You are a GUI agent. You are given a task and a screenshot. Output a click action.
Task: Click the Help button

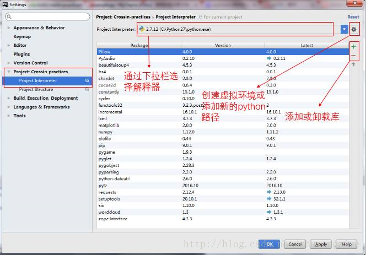point(347,244)
